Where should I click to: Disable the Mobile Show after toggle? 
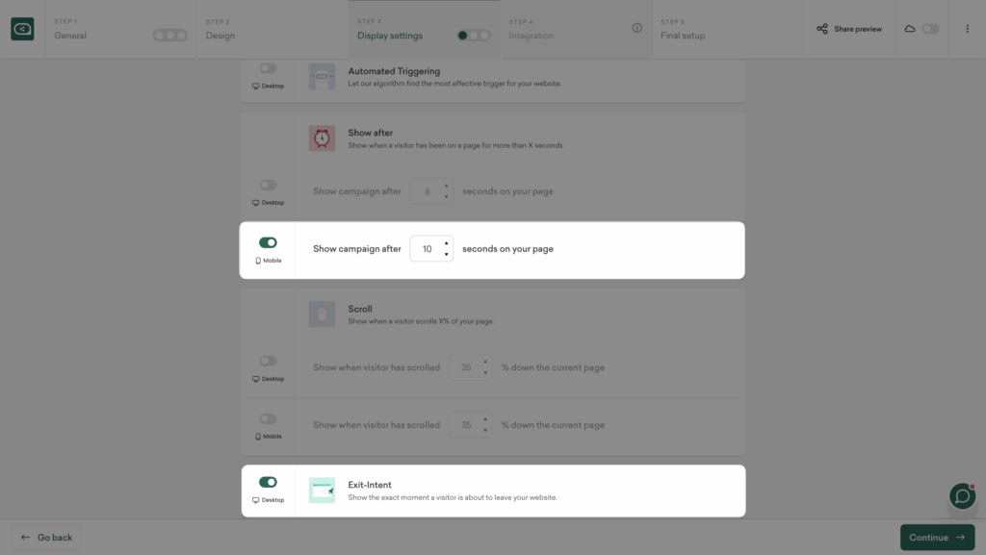[x=268, y=241]
